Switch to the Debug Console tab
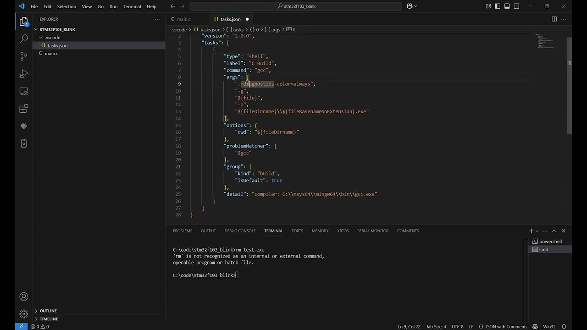 point(240,231)
